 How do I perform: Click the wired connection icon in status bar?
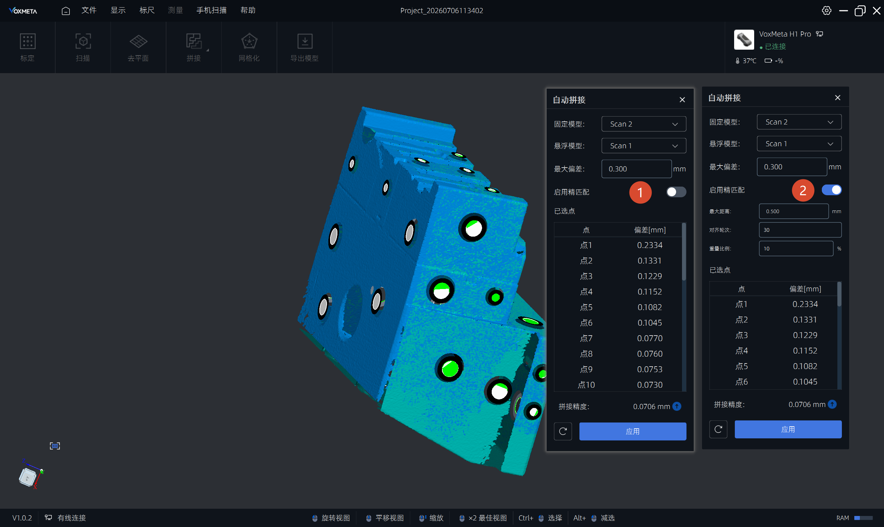48,517
